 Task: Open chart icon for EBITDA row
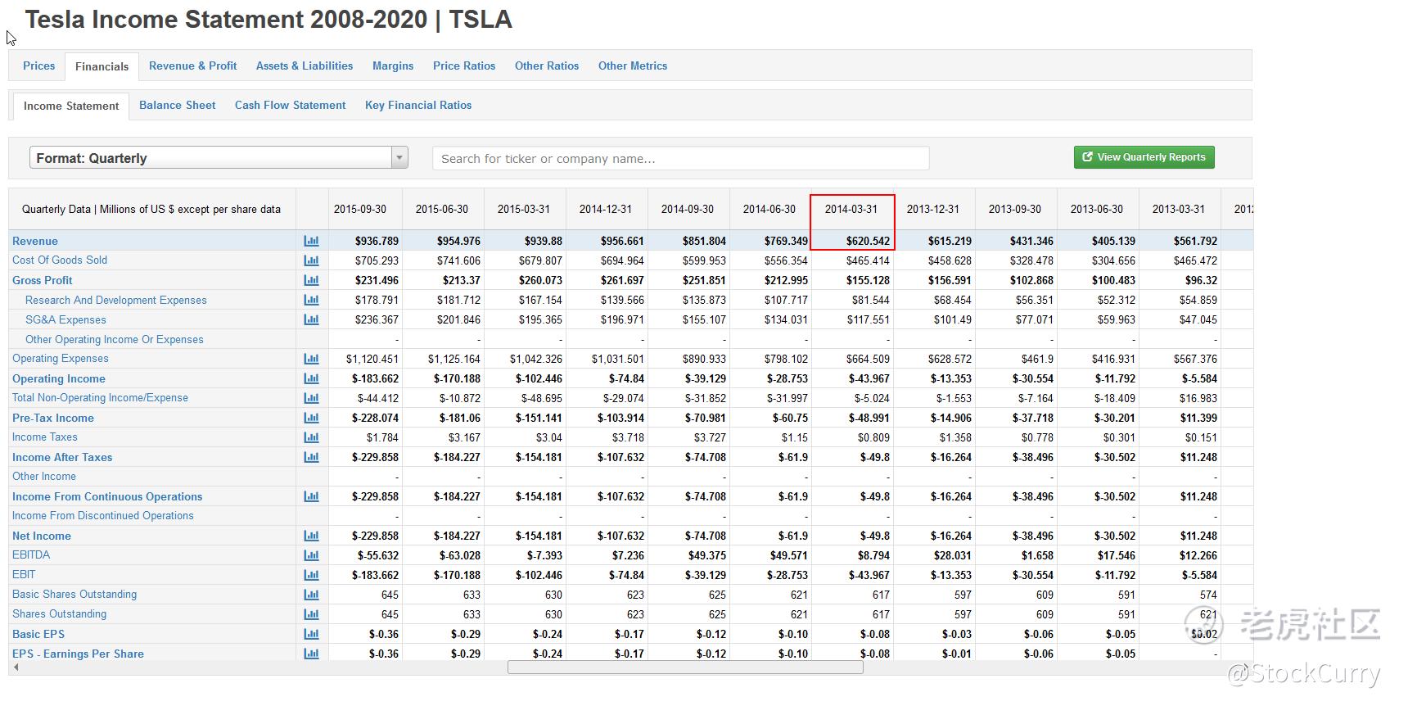click(311, 555)
